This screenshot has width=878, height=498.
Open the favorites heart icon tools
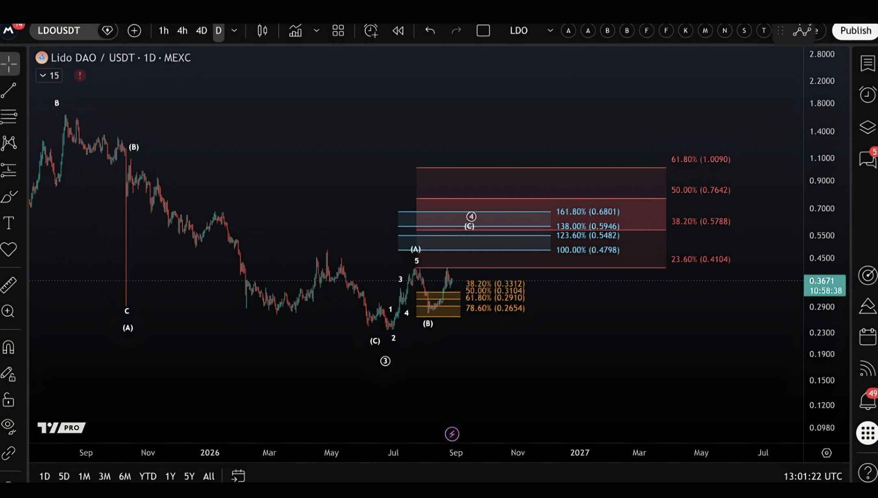click(x=9, y=249)
